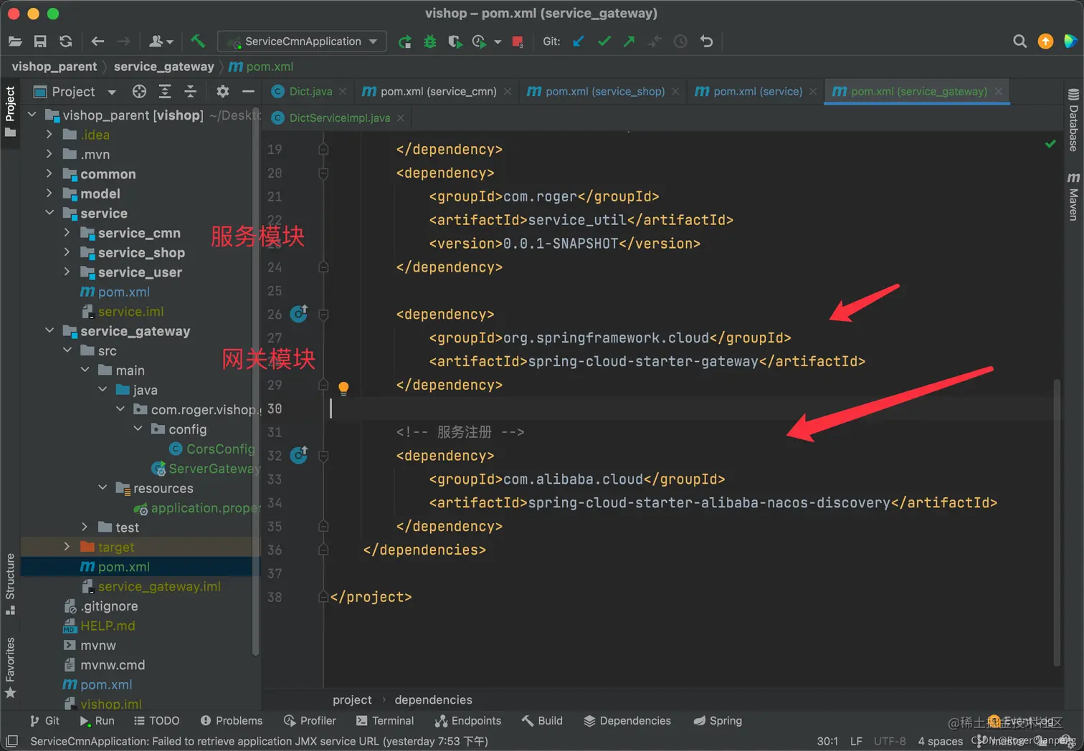Image resolution: width=1084 pixels, height=751 pixels.
Task: Click the service_gateway breadcrumb
Action: coord(163,67)
